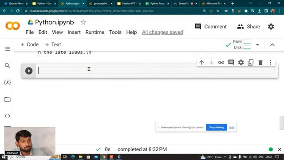Open the RAM and Disk resource indicator
Screen dimensions: 284x160
click(242, 44)
